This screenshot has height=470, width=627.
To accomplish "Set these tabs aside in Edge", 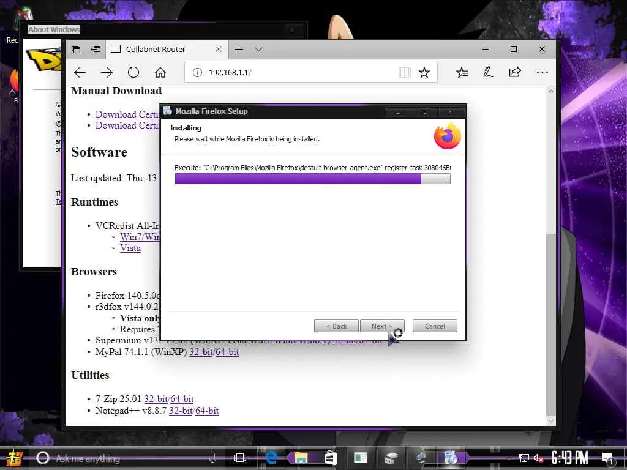I will (x=96, y=49).
